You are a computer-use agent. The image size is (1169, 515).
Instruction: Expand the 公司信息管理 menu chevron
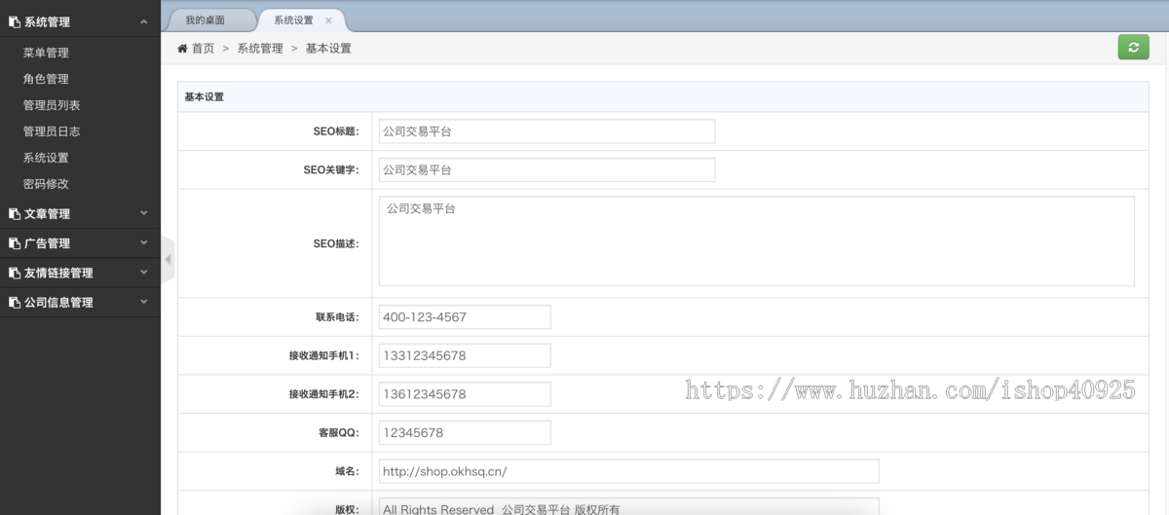pyautogui.click(x=144, y=302)
